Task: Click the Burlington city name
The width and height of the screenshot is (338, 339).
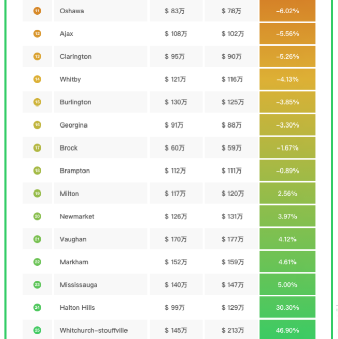Action: [75, 102]
